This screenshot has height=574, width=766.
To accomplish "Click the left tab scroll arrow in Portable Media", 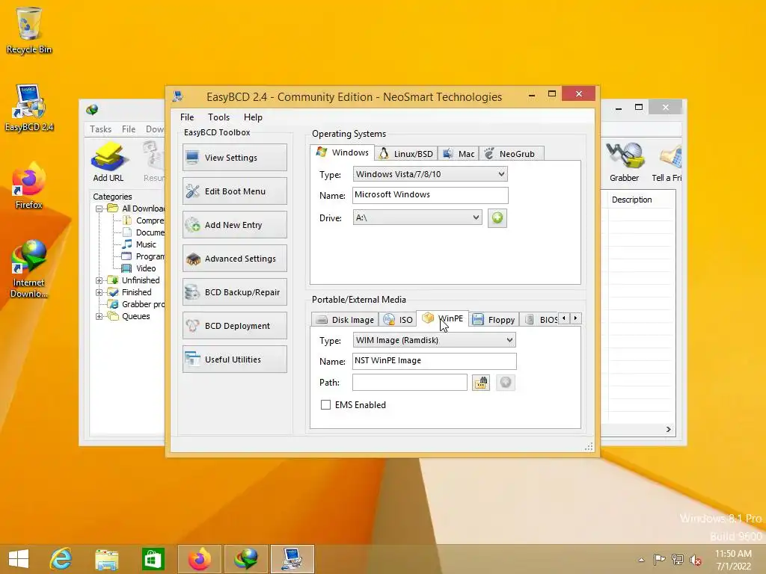I will pos(564,318).
